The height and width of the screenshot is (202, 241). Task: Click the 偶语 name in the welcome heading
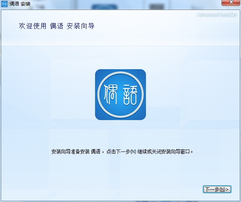(x=56, y=26)
